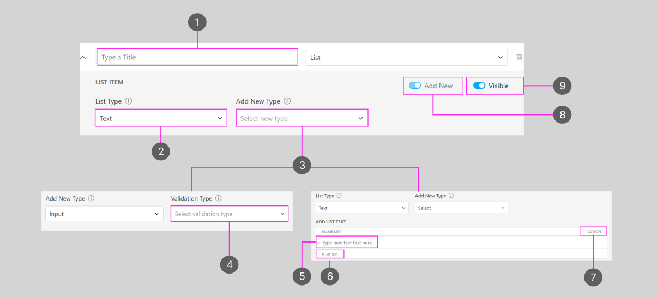Open the 'Select new type' dropdown
The width and height of the screenshot is (657, 297).
[302, 118]
